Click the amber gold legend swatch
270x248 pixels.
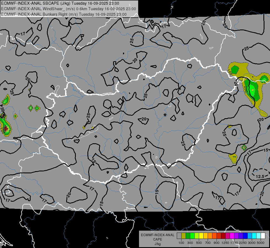(x=205, y=236)
